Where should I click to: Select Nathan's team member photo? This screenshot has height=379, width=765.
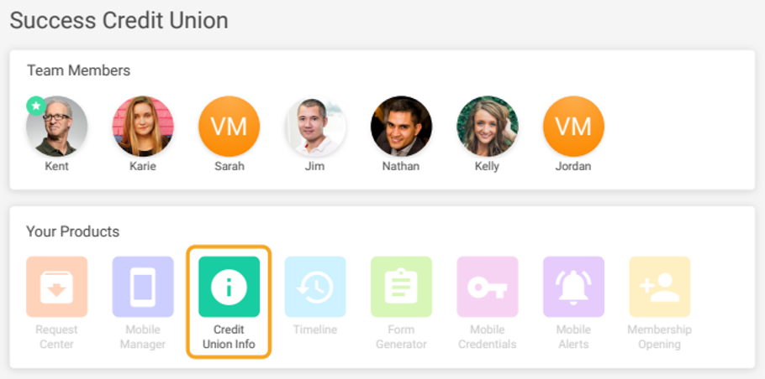(401, 127)
